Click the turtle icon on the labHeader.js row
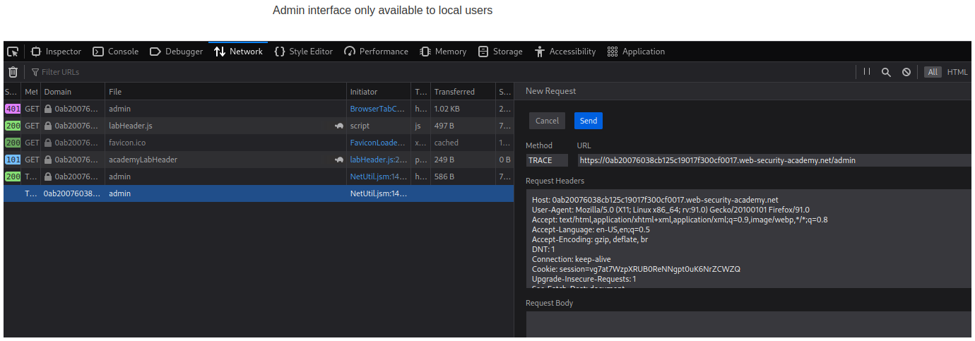This screenshot has width=975, height=341. [x=339, y=126]
